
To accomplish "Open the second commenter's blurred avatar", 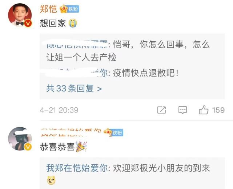I will (20, 139).
